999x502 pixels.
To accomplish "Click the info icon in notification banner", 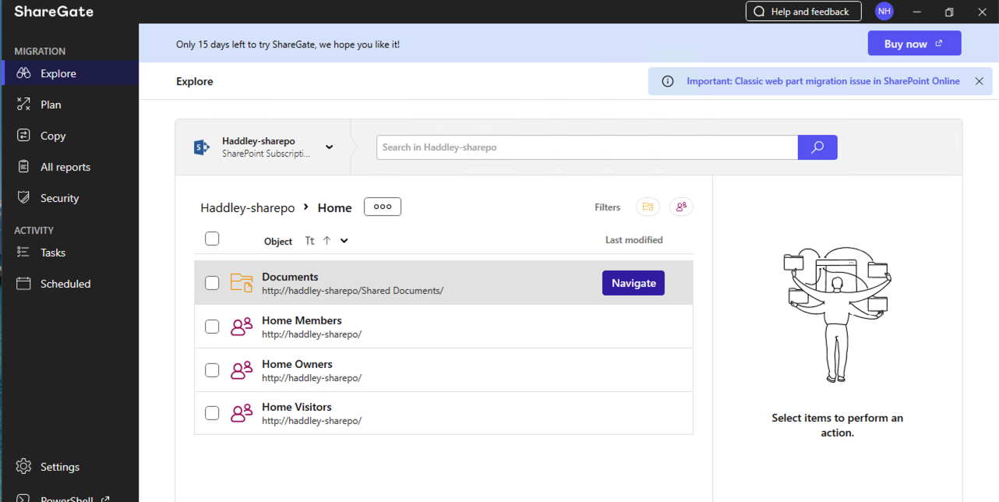I will 668,81.
